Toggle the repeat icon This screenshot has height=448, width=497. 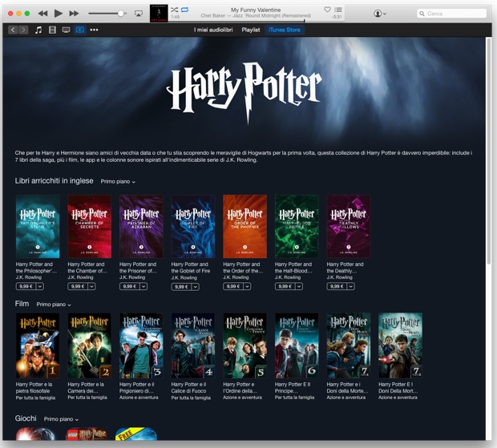[185, 10]
